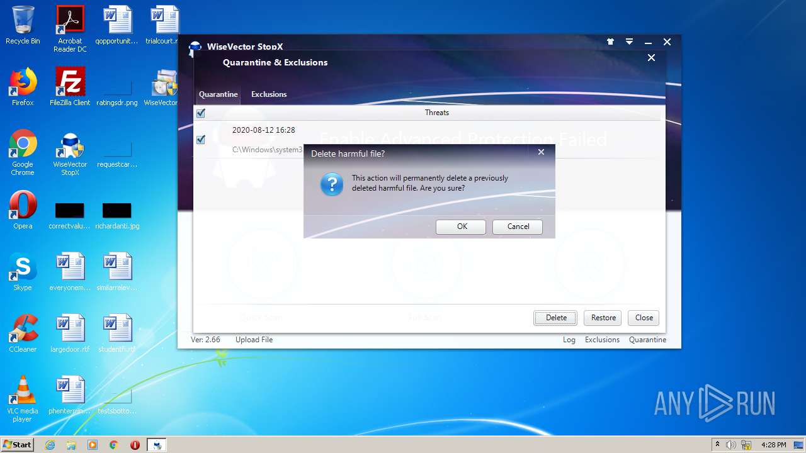Open the phentermin Word document
The image size is (806, 453).
pos(70,395)
